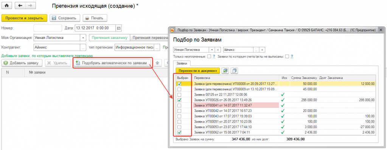This screenshot has width=387, height=150.
Task: Open тип претензии selection ellipsis button
Action: (157, 47)
